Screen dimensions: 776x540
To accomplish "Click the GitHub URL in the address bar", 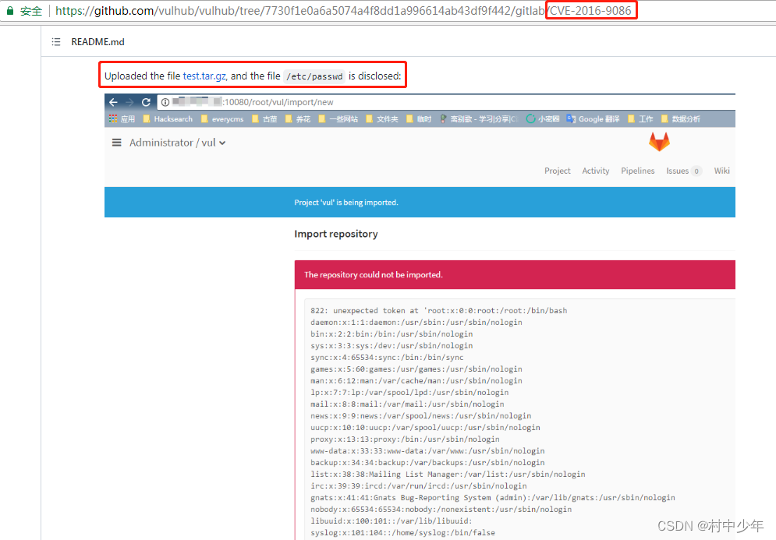I will 343,11.
